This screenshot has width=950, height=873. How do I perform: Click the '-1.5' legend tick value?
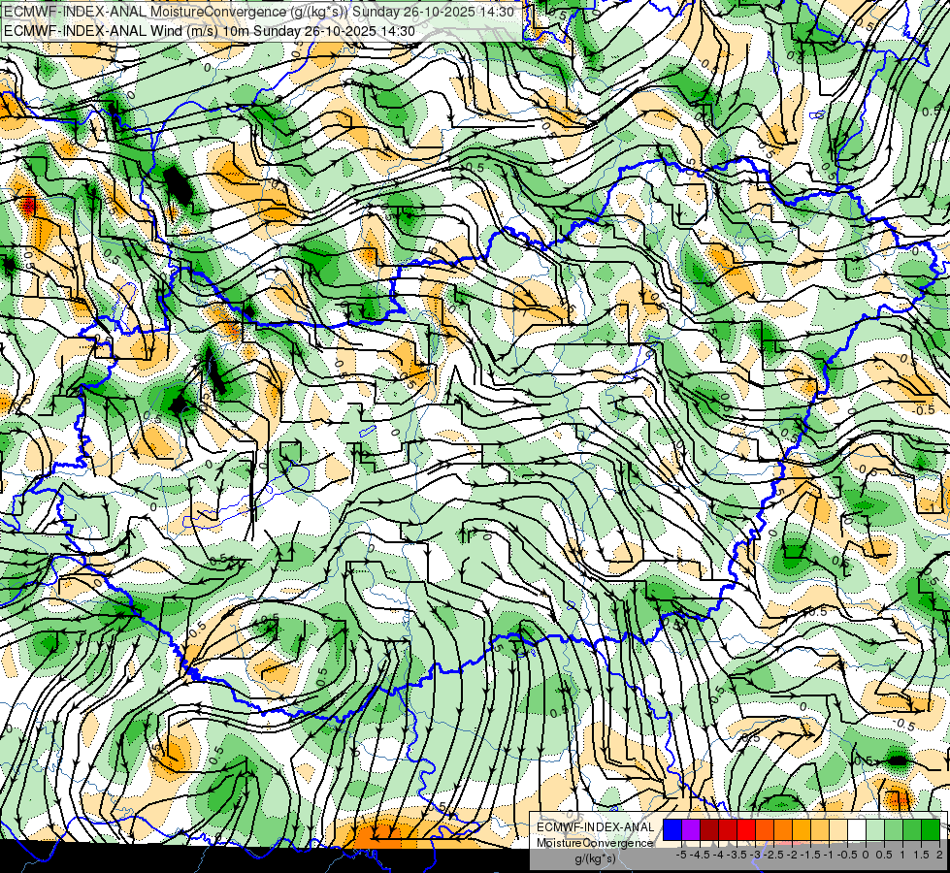click(x=810, y=855)
